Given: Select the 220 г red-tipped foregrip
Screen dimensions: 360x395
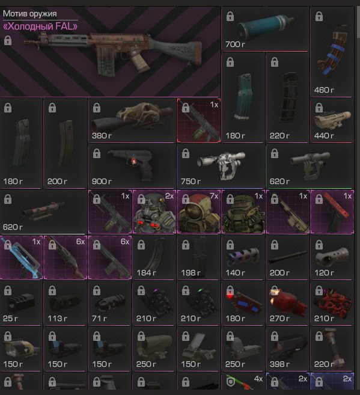Looking at the screenshot, I should [332, 349].
